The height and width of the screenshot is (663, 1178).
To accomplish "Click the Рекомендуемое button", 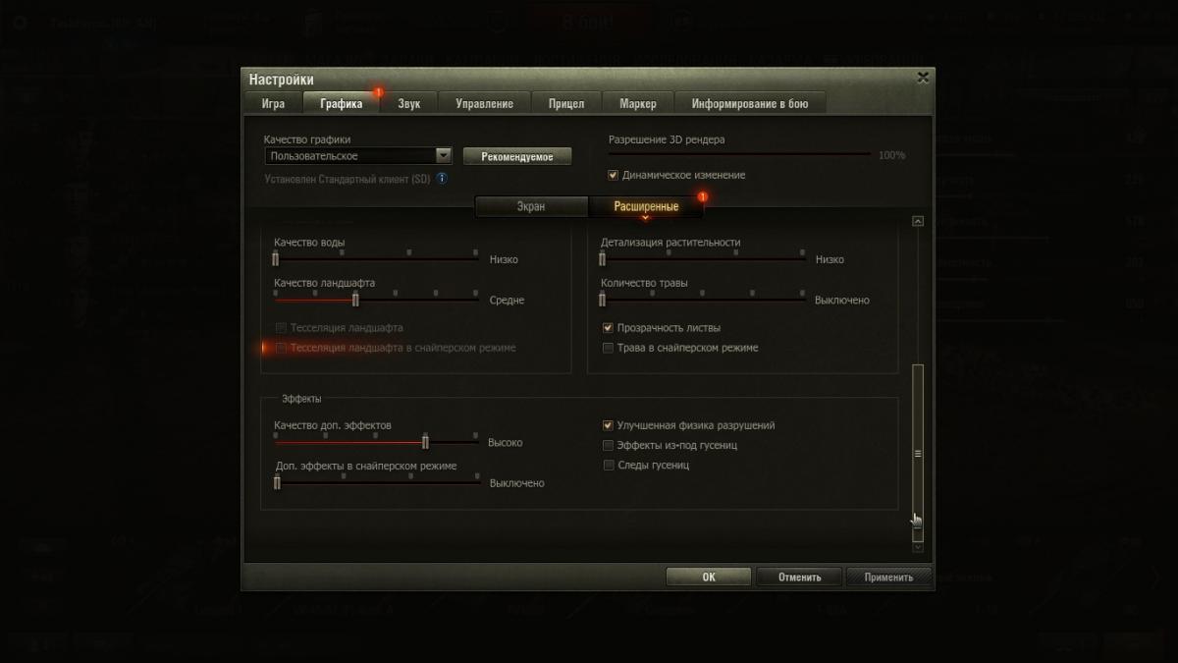I will [x=517, y=157].
